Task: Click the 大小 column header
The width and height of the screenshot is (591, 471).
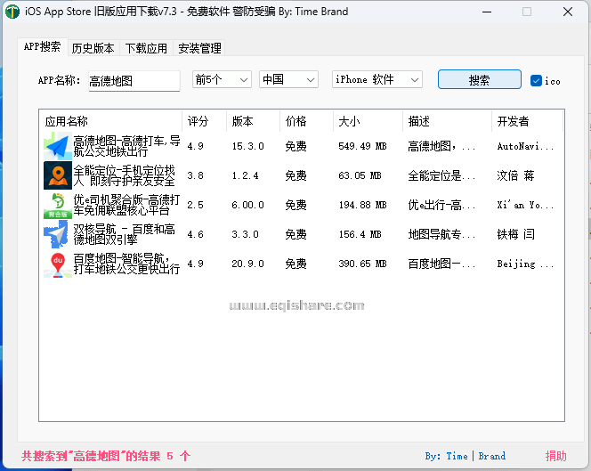Action: click(x=368, y=121)
